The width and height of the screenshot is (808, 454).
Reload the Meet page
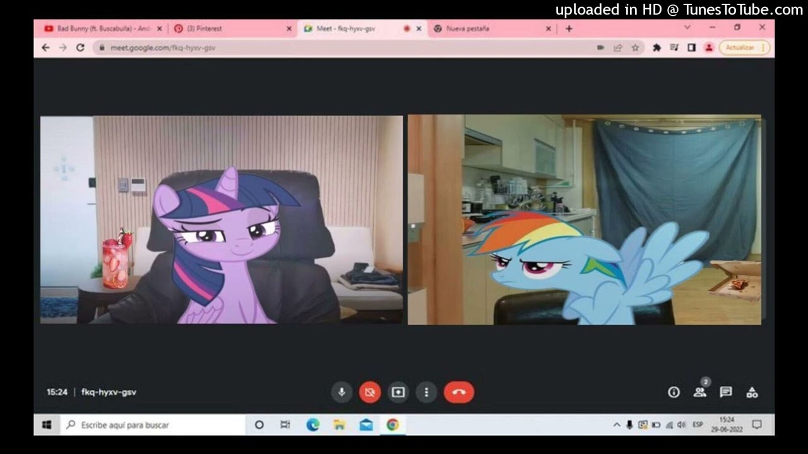(x=80, y=47)
